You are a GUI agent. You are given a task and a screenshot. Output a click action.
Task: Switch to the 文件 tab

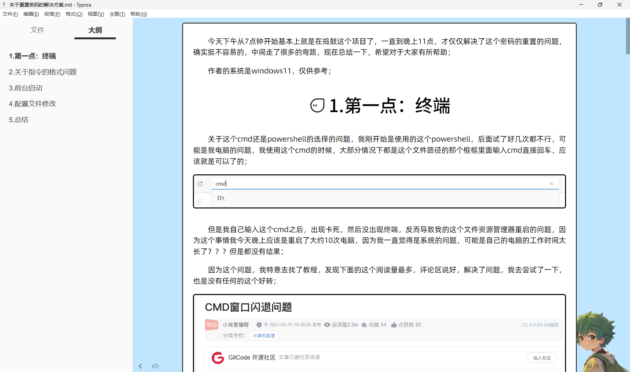37,30
